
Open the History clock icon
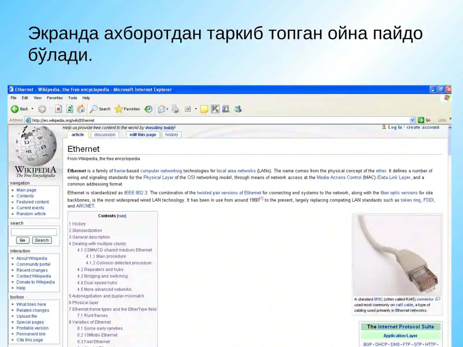pos(148,109)
